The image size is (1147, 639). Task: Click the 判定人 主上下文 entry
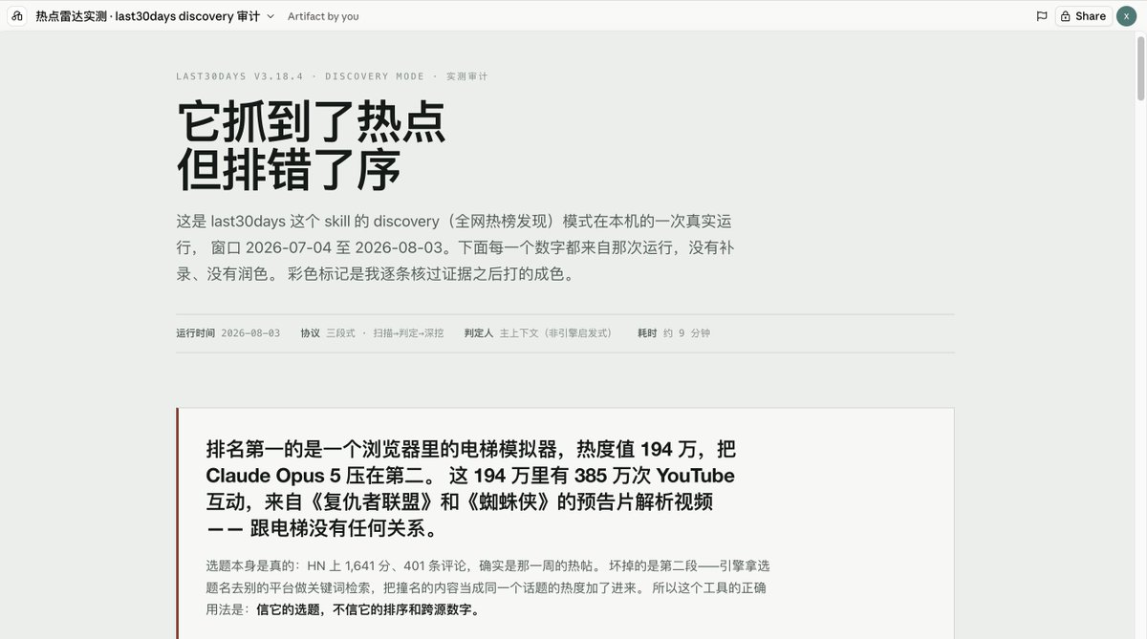[538, 333]
